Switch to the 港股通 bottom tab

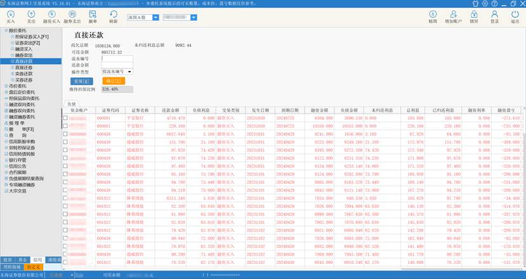pyautogui.click(x=54, y=260)
